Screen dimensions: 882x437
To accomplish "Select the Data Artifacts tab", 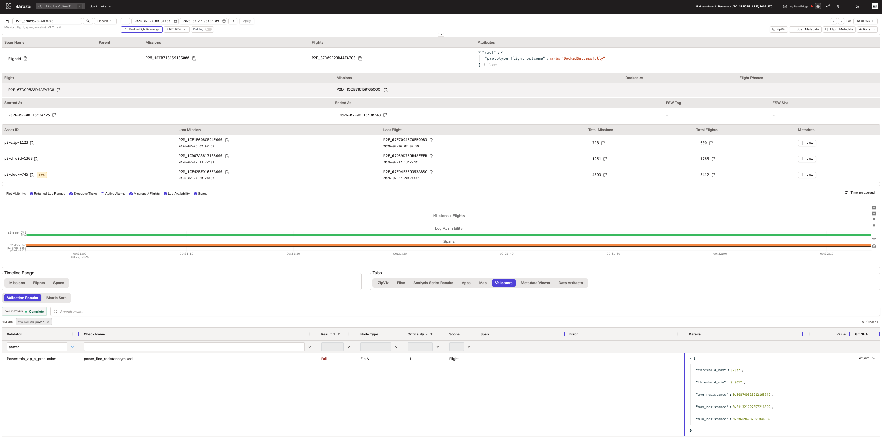I will [x=570, y=283].
